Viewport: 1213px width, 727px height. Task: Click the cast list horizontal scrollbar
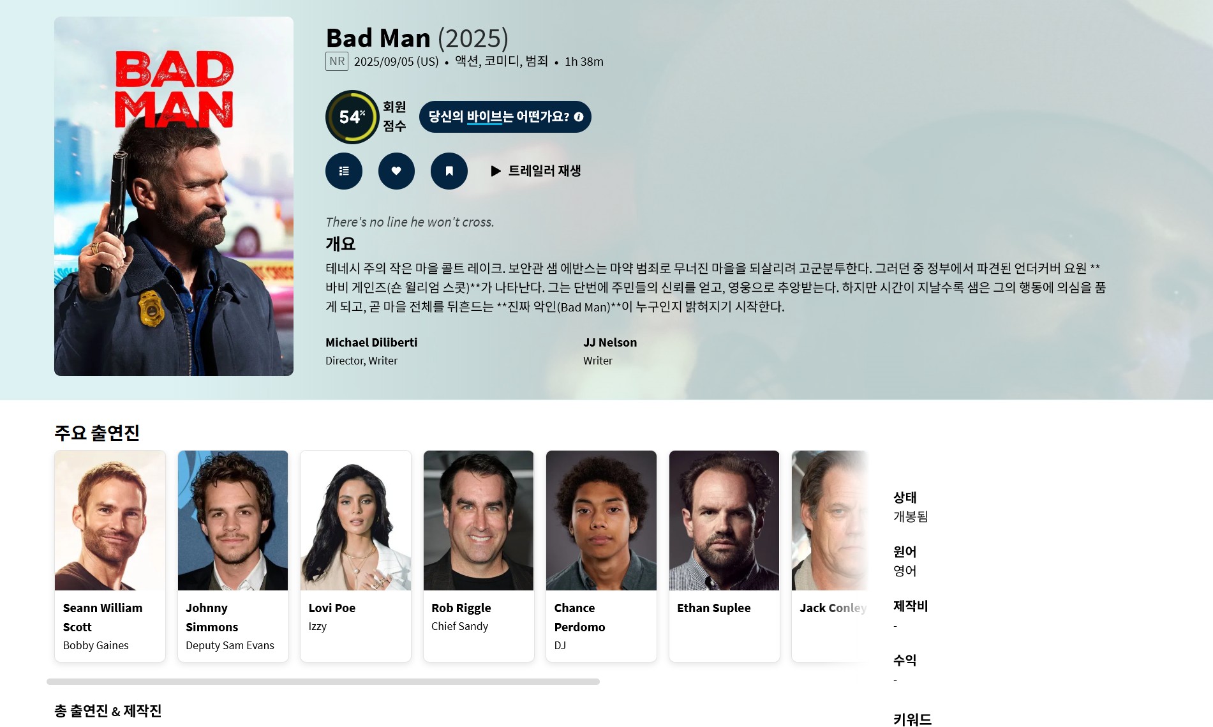tap(323, 682)
